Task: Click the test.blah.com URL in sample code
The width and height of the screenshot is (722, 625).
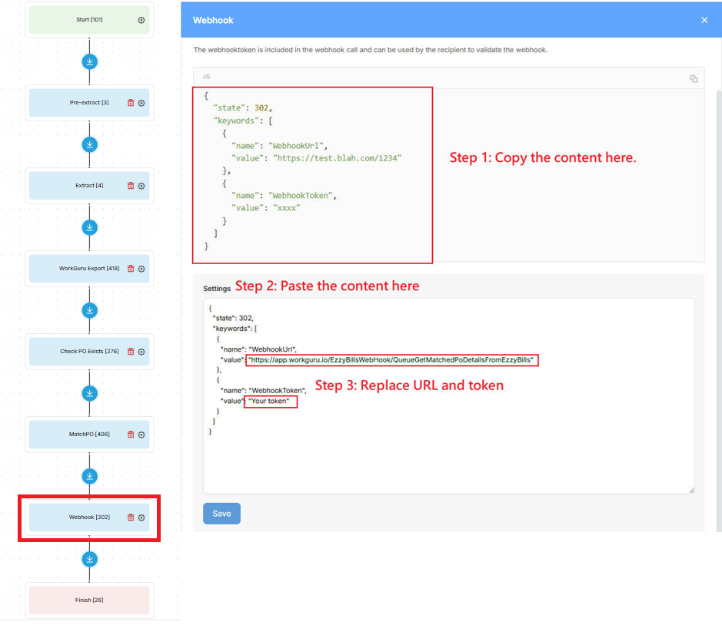Action: pyautogui.click(x=337, y=158)
